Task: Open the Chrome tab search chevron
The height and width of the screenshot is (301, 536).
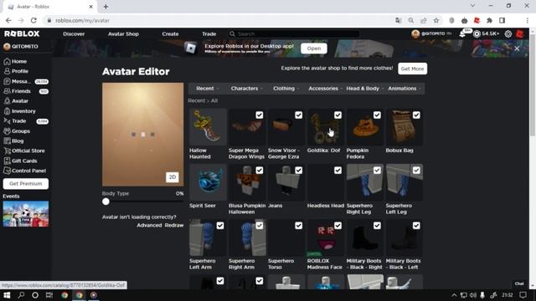Action: coord(472,6)
